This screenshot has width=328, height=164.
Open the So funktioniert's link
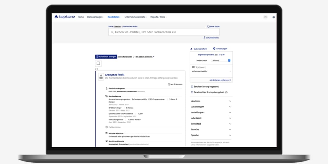click(x=212, y=38)
